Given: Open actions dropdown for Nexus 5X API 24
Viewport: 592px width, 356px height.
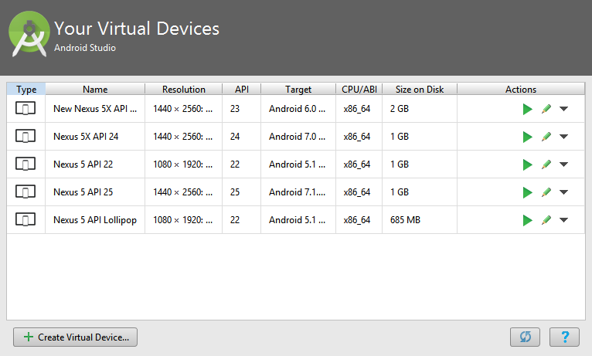Looking at the screenshot, I should pos(563,137).
